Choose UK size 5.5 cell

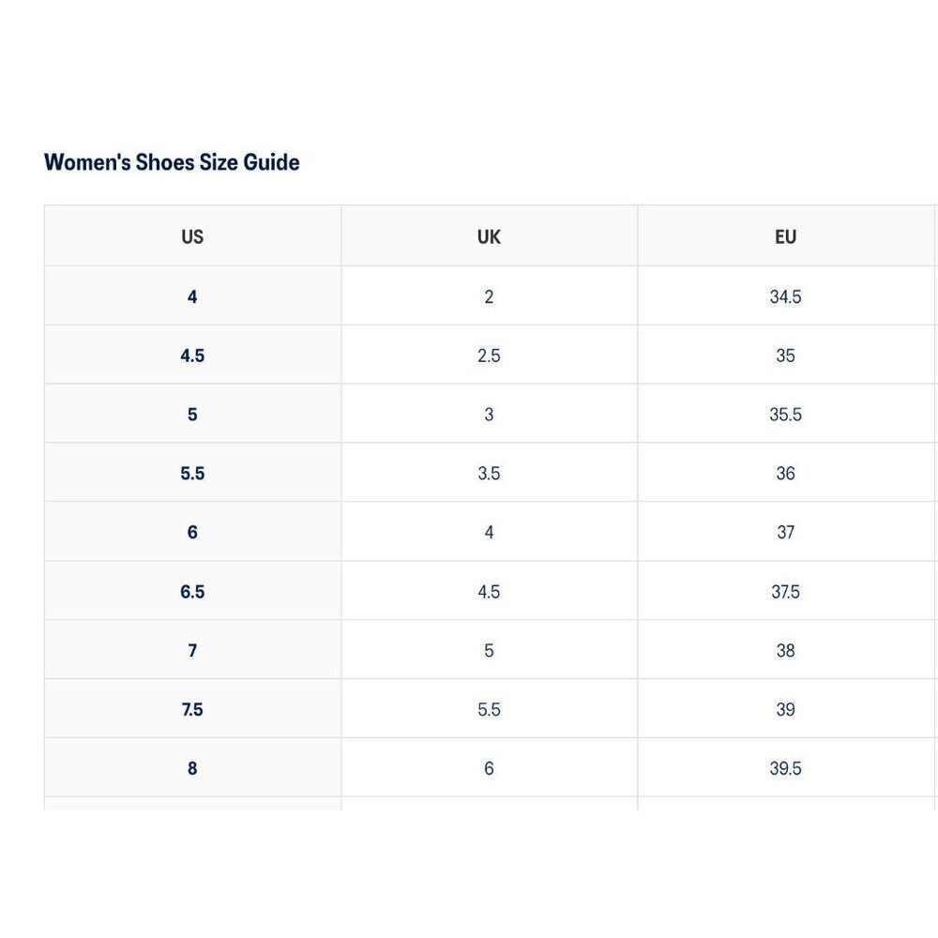coord(489,709)
